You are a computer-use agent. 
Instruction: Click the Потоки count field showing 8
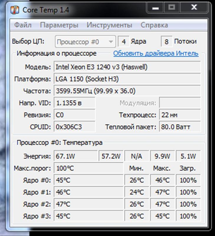pos(167,42)
